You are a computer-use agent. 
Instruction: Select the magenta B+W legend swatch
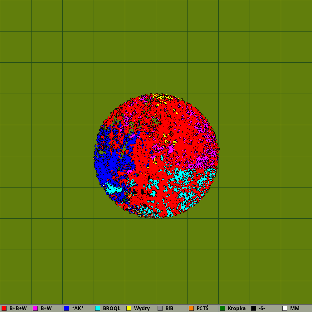pyautogui.click(x=35, y=308)
